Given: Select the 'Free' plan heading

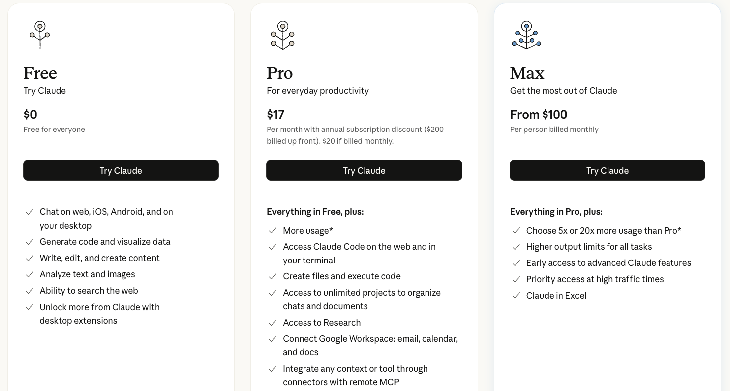Looking at the screenshot, I should (x=40, y=73).
